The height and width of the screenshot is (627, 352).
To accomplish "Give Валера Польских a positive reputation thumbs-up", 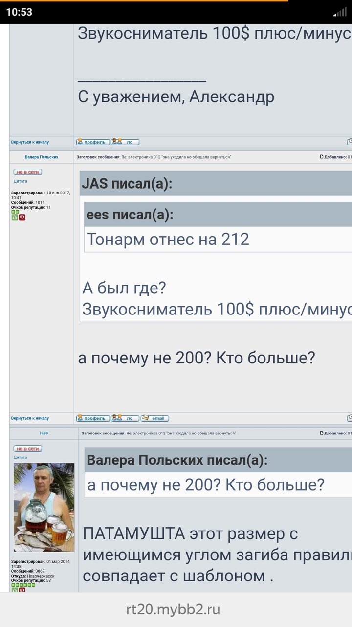I will [15, 217].
